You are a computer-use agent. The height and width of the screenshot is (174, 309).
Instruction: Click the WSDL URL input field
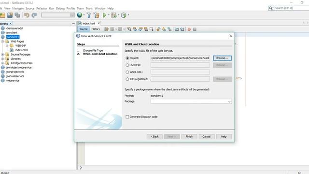[180, 72]
